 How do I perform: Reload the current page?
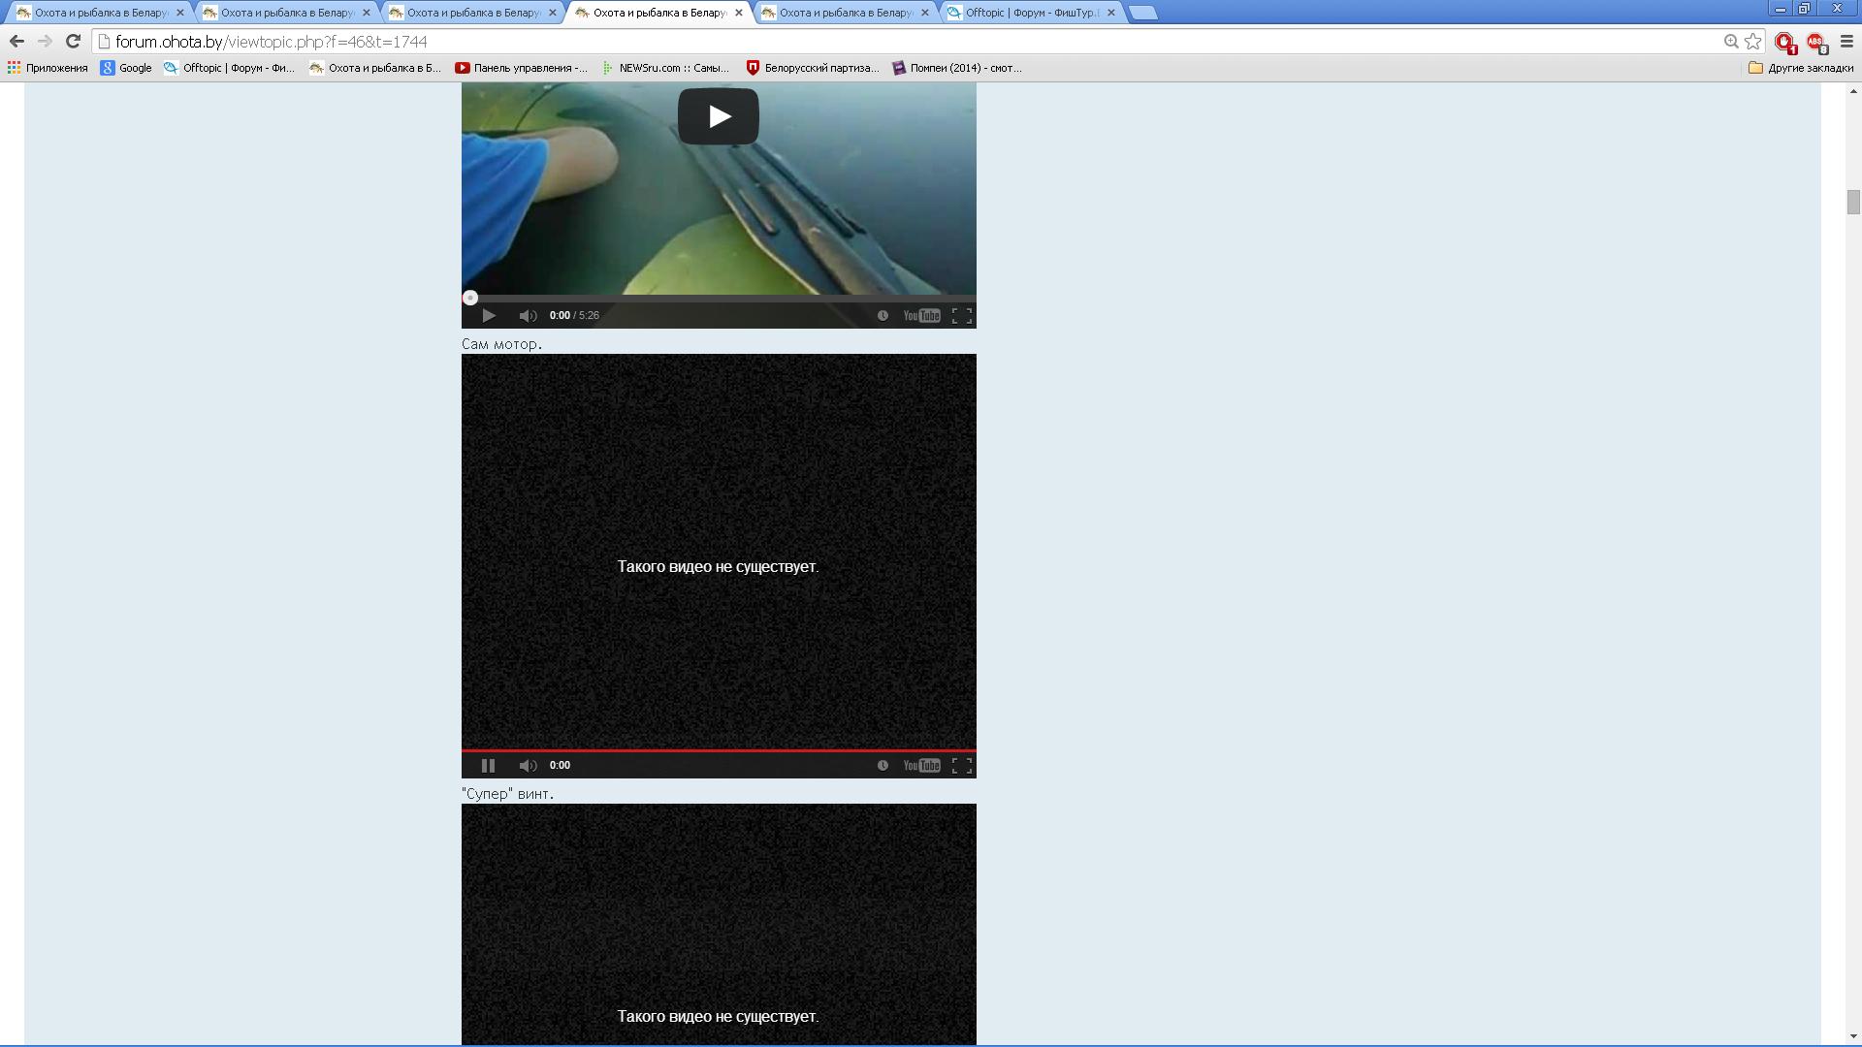[73, 41]
